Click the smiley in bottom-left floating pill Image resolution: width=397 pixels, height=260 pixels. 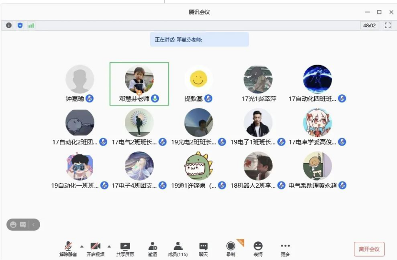tap(13, 224)
